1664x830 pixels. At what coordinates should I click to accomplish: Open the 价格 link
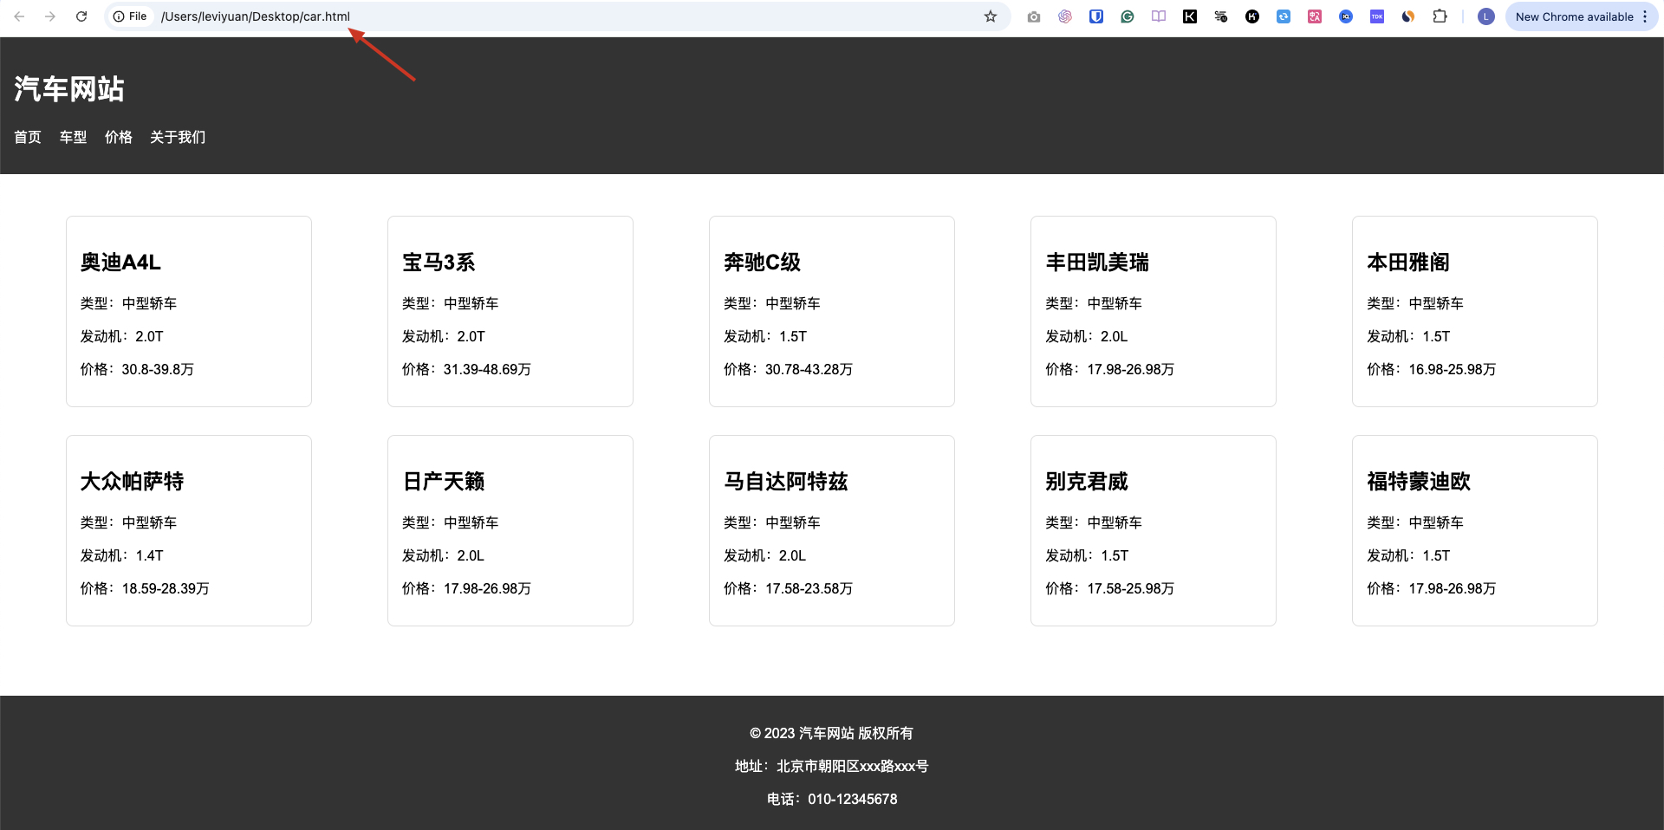coord(118,137)
